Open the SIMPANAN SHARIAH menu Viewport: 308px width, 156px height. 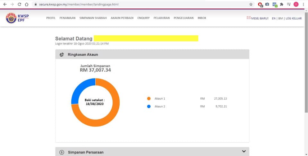click(93, 18)
